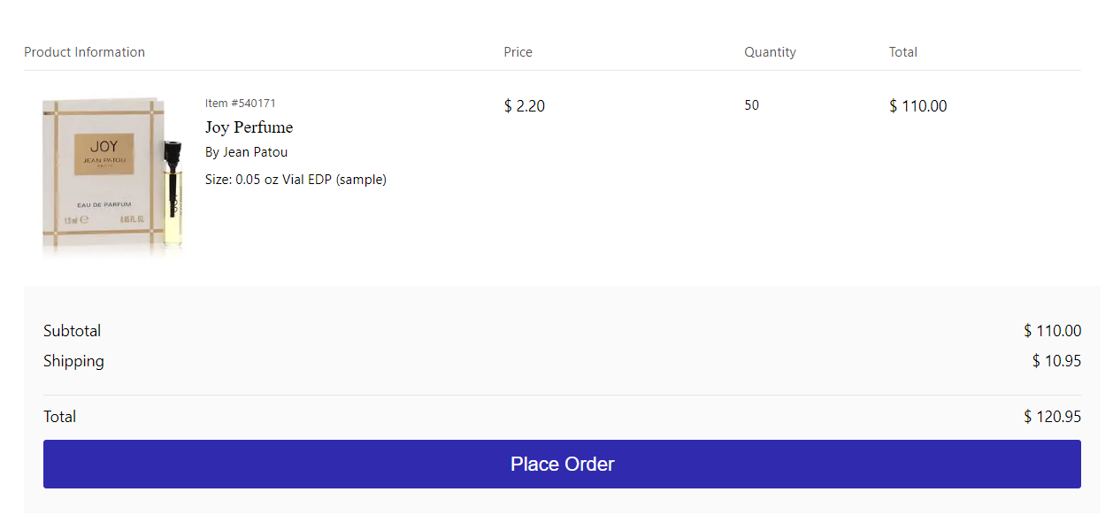
Task: Click the Total label in summary
Action: point(59,417)
